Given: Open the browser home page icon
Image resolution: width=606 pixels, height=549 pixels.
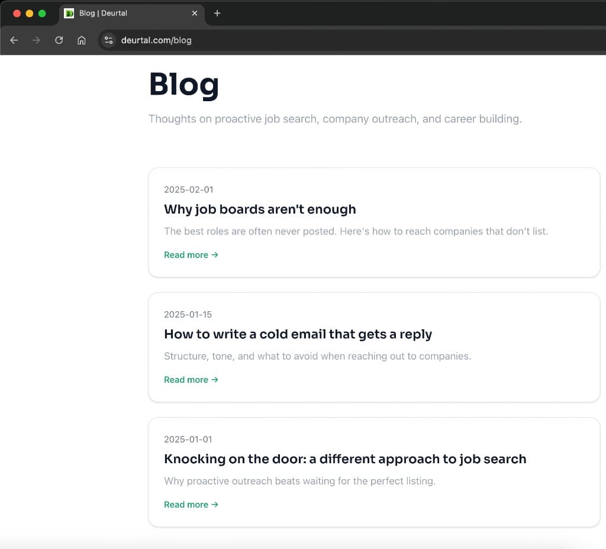Looking at the screenshot, I should tap(82, 40).
